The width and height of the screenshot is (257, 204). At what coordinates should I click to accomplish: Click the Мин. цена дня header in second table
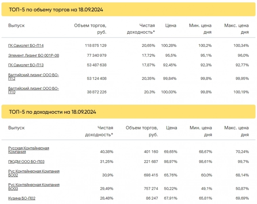[201, 131]
